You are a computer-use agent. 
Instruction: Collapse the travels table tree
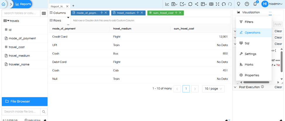coord(8,21)
